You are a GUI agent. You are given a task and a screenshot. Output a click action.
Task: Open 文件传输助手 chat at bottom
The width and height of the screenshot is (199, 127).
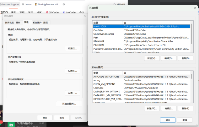click(26, 124)
